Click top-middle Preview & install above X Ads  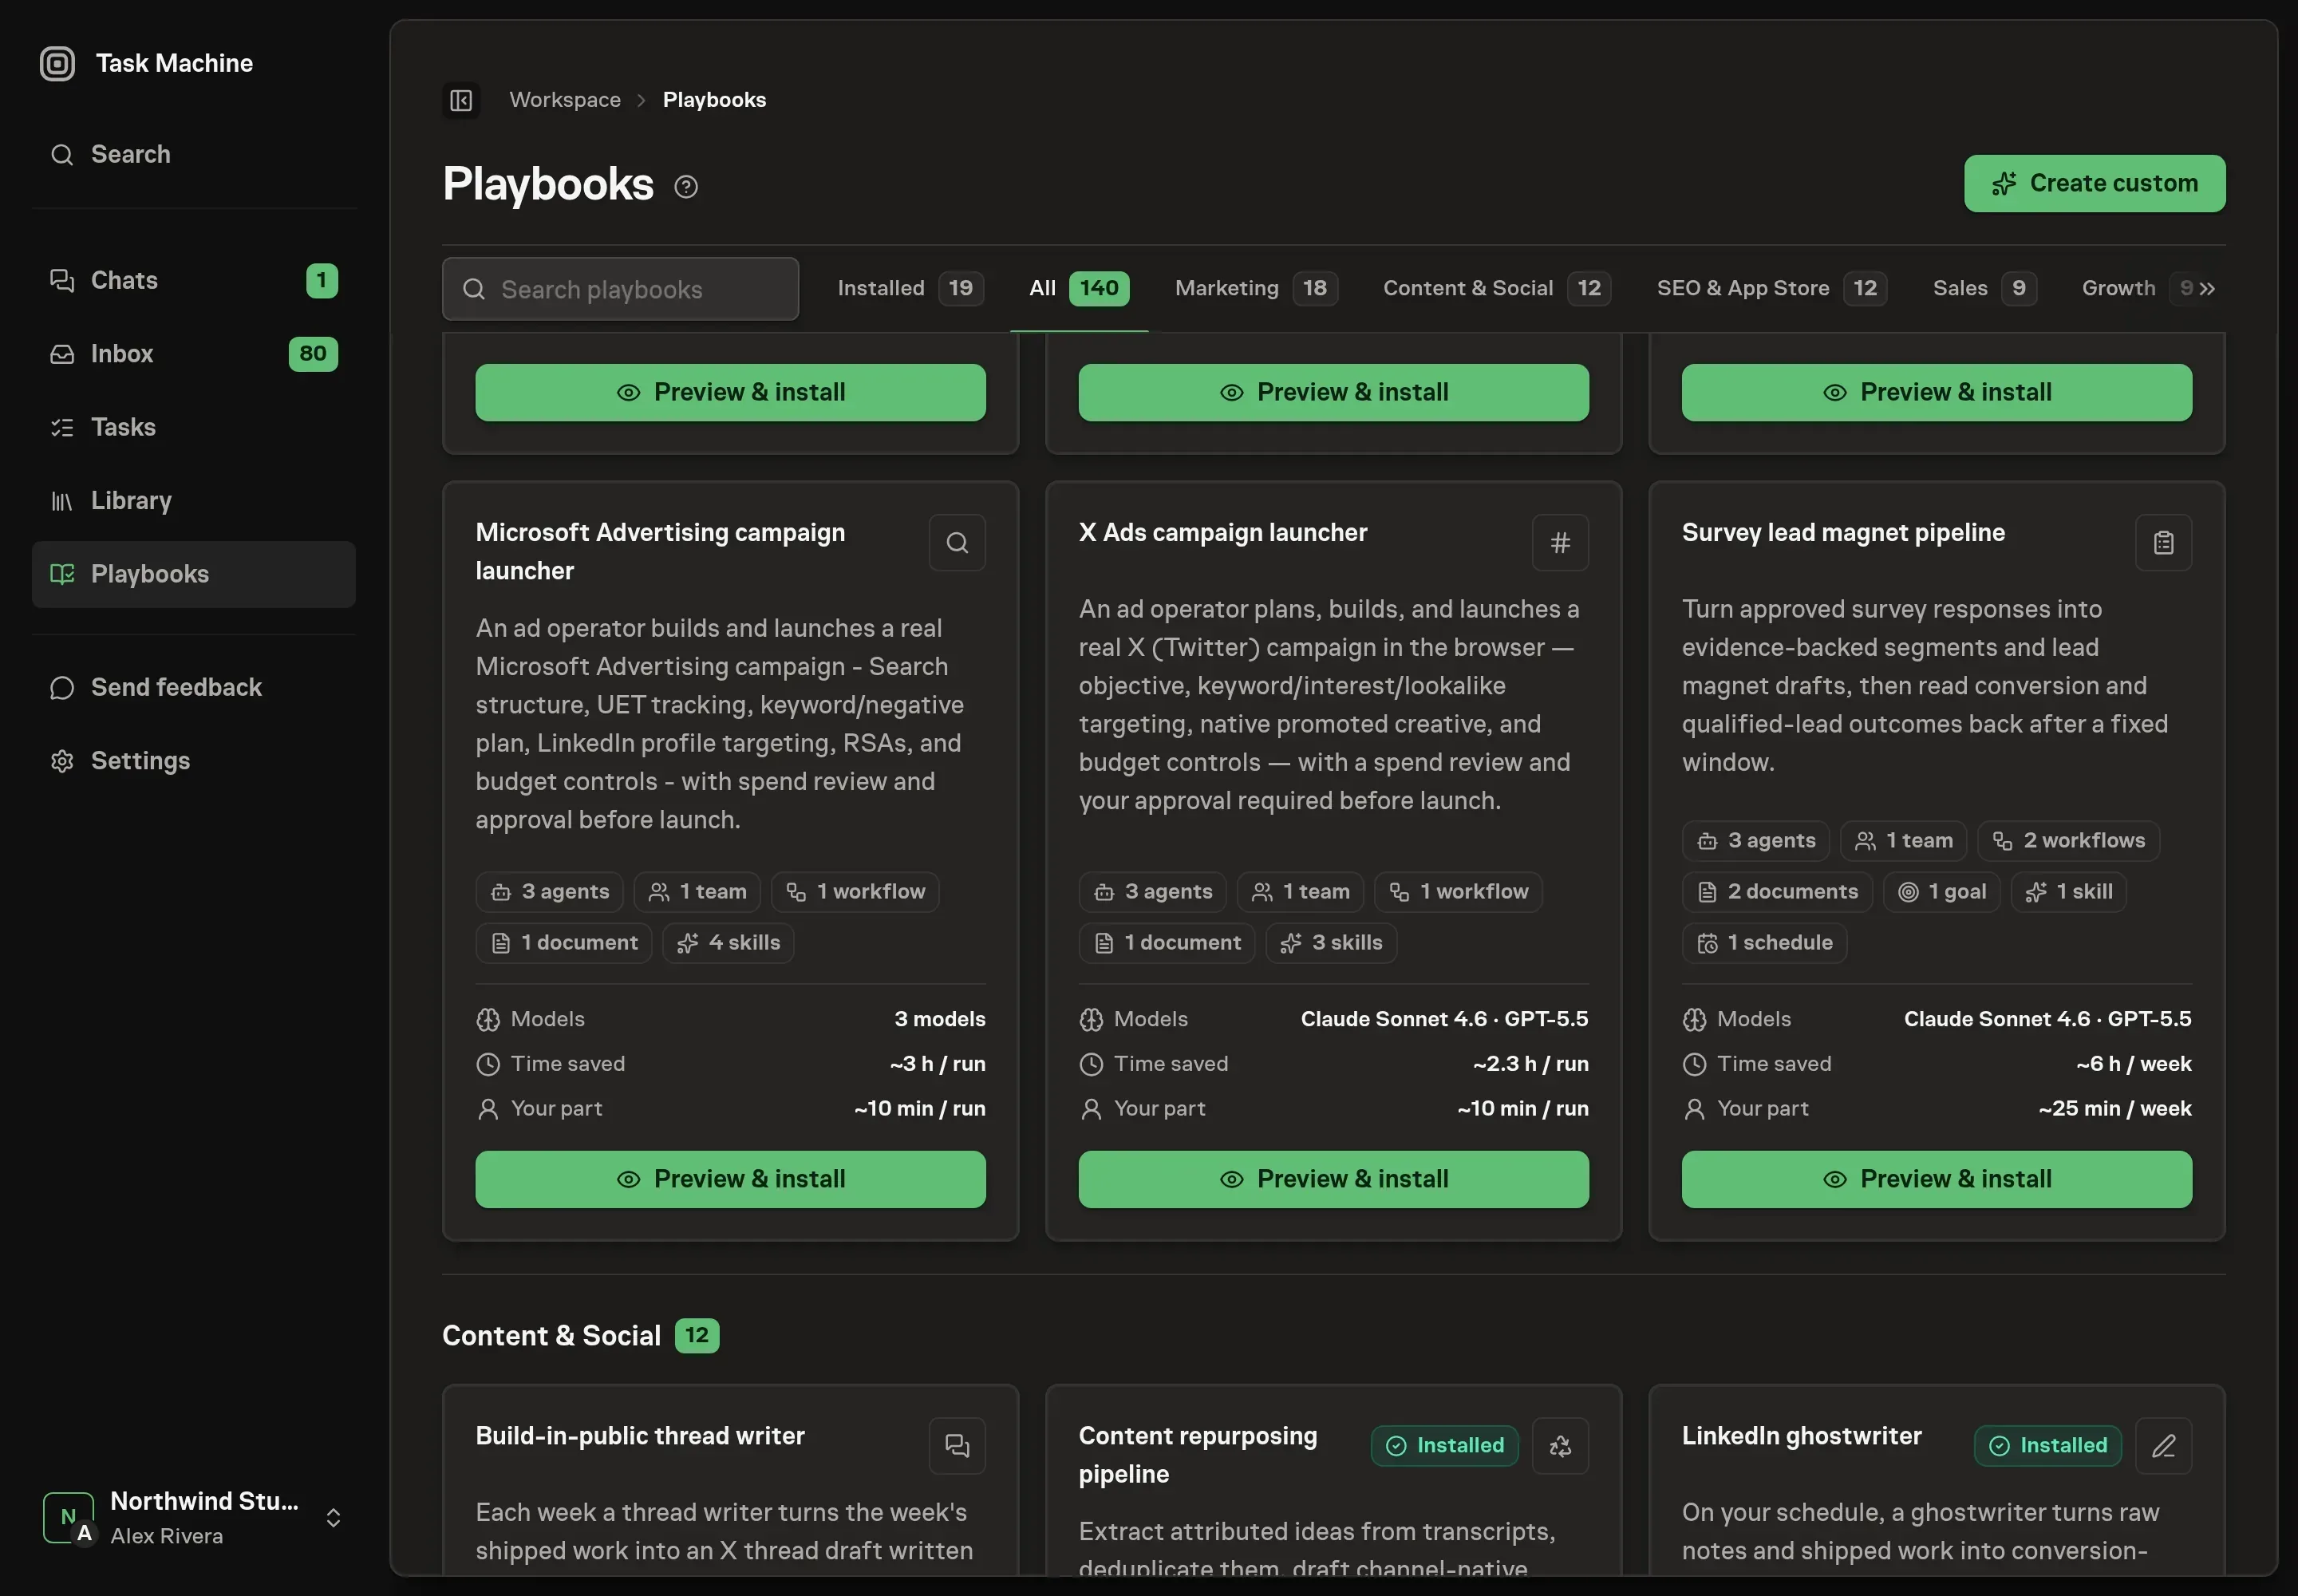point(1333,392)
